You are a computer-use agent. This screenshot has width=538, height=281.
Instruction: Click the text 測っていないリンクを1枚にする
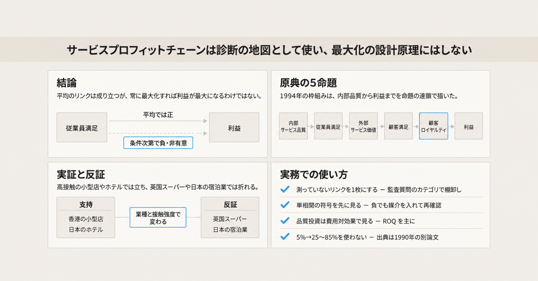pyautogui.click(x=337, y=190)
